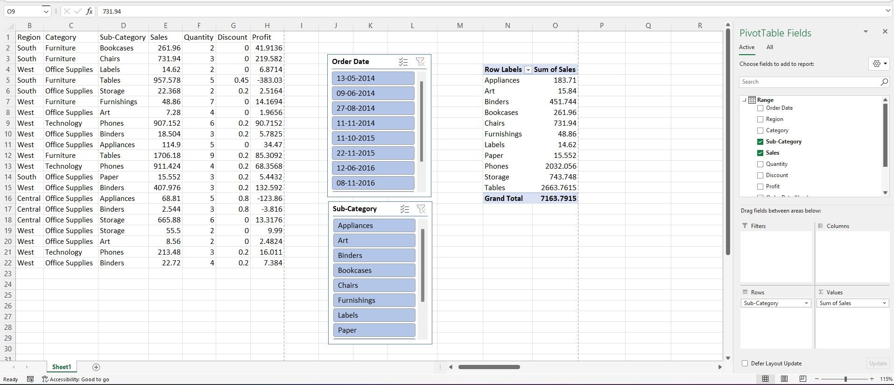
Task: Untick the Sales field checkbox
Action: [x=760, y=153]
